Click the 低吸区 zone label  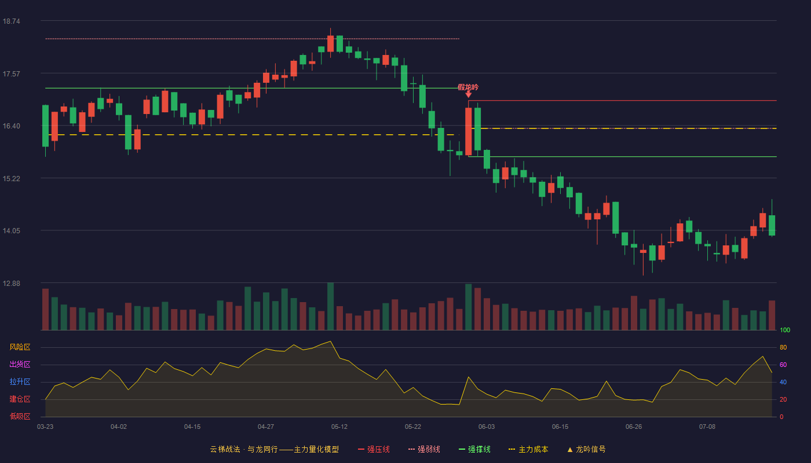[20, 417]
